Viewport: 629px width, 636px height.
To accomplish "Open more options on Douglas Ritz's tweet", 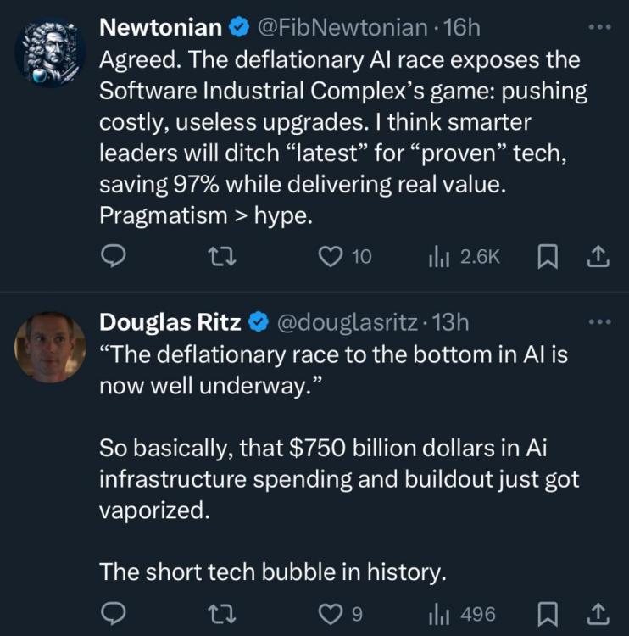I will [x=598, y=322].
